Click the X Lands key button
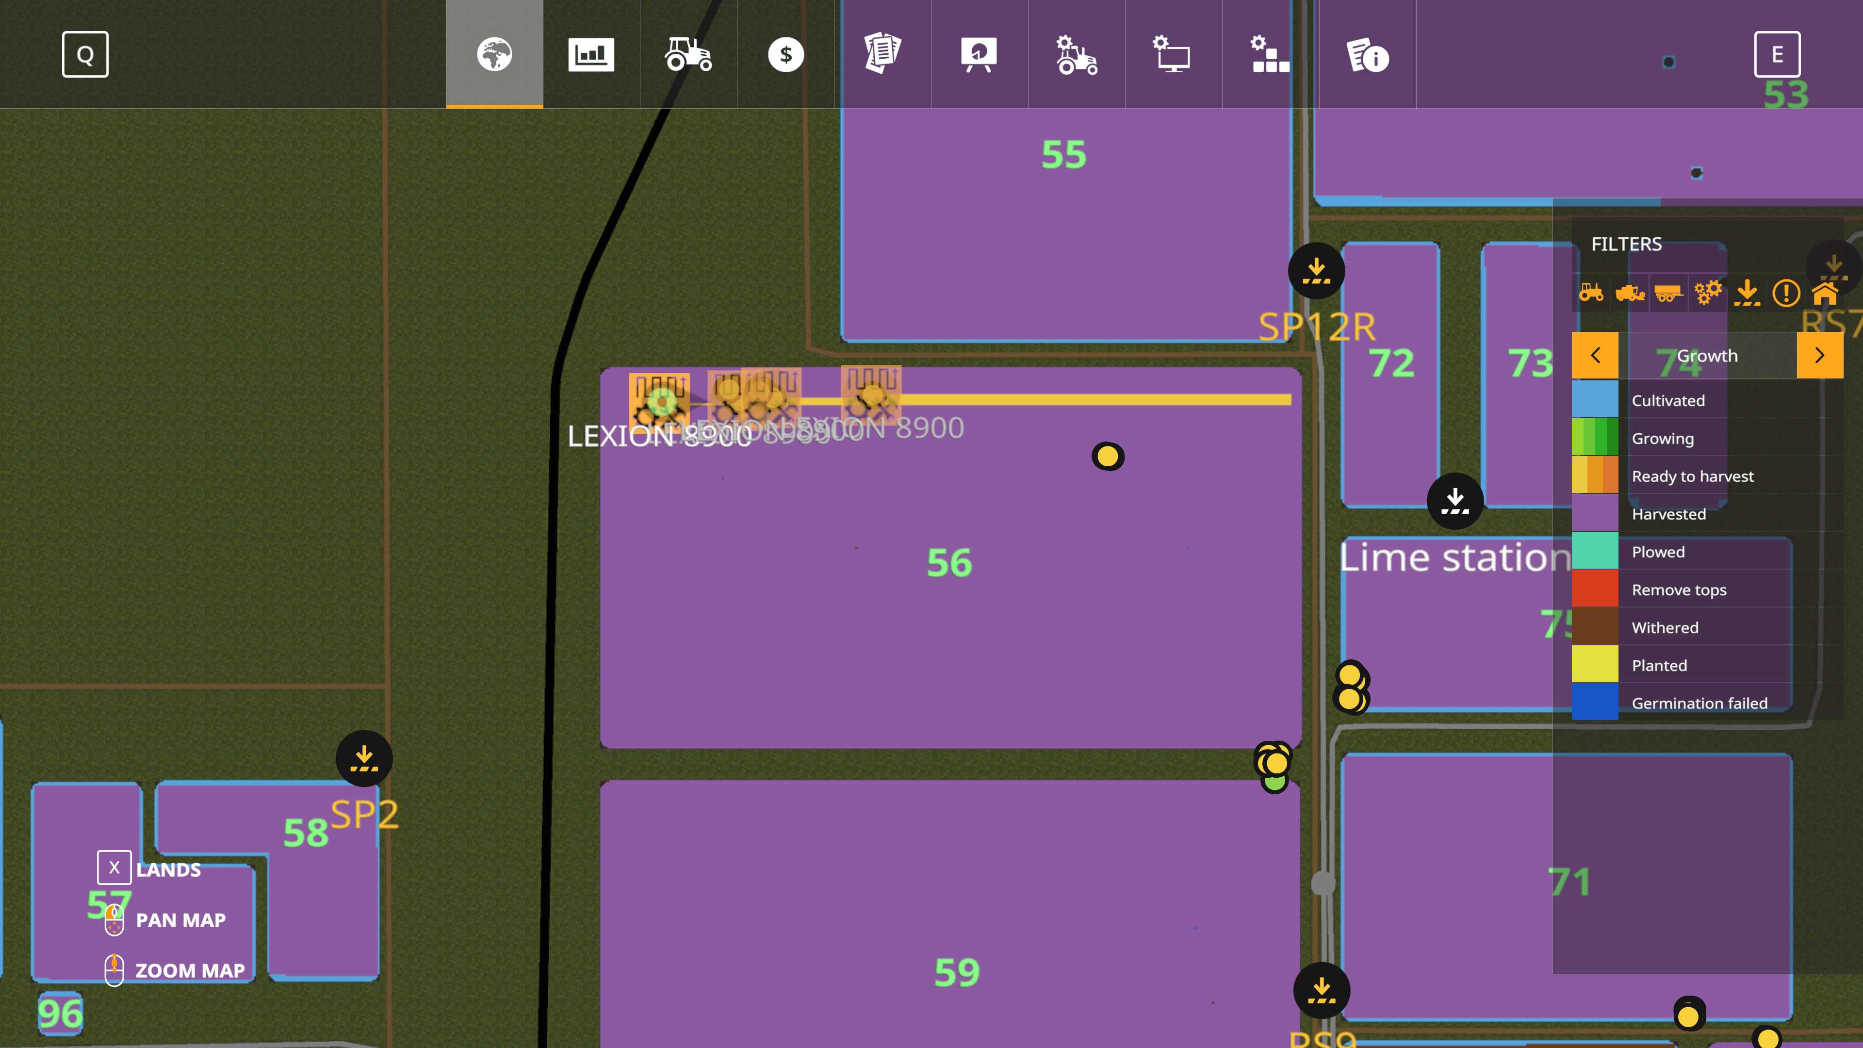The height and width of the screenshot is (1048, 1863). (x=114, y=867)
